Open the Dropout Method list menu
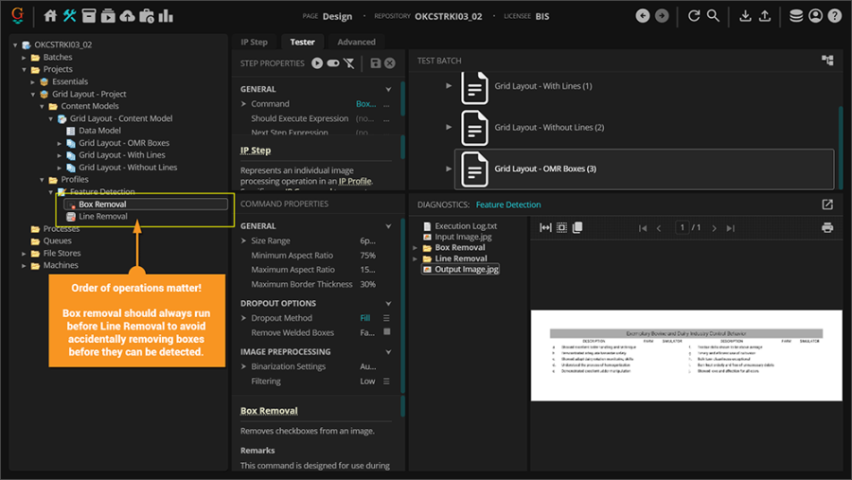 [x=386, y=319]
